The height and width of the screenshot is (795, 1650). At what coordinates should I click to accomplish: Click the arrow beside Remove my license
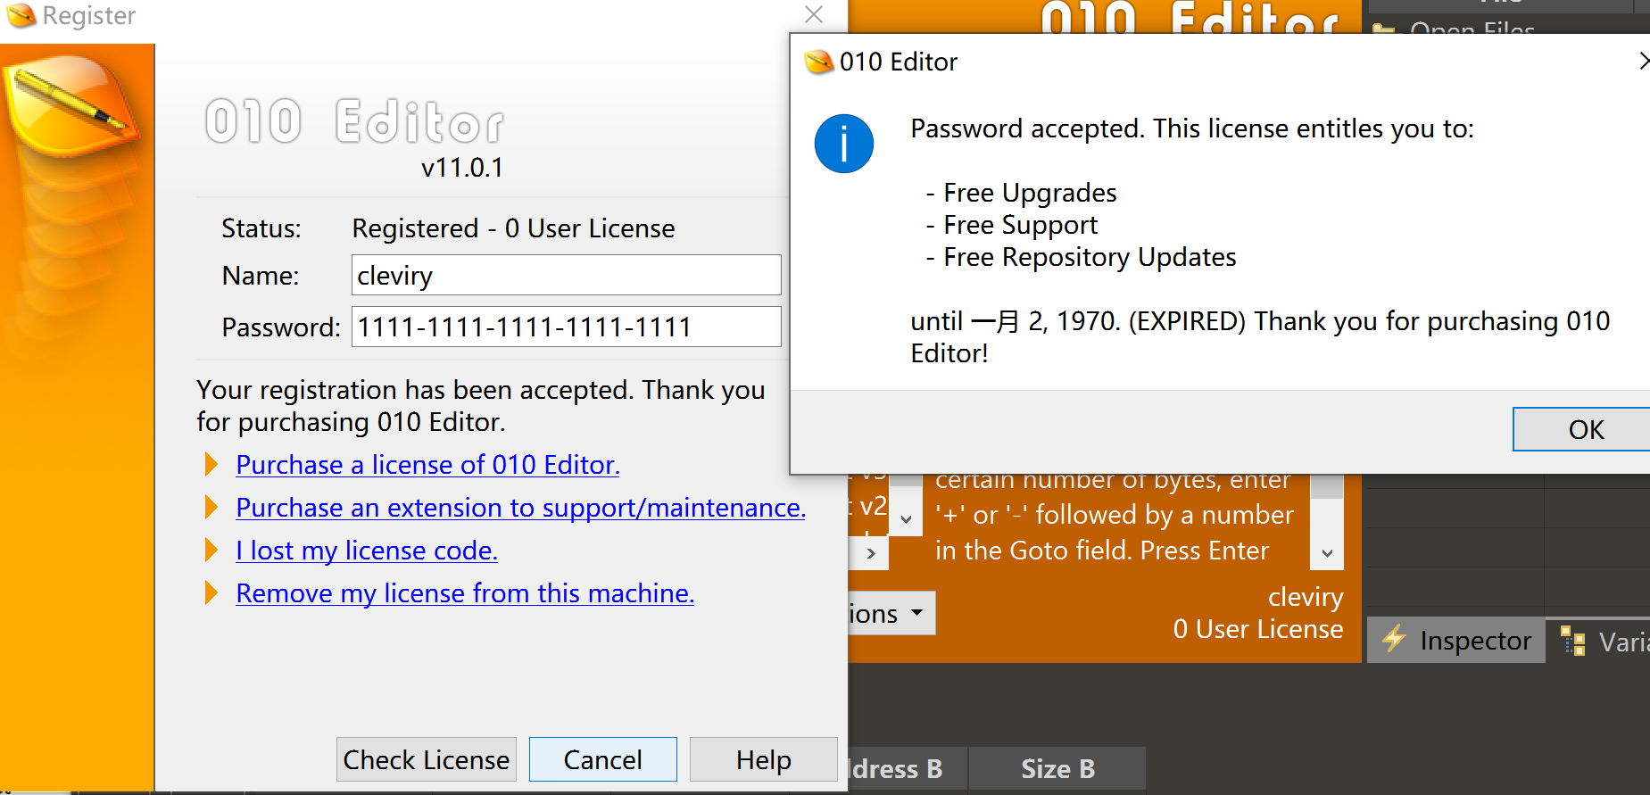[x=211, y=592]
